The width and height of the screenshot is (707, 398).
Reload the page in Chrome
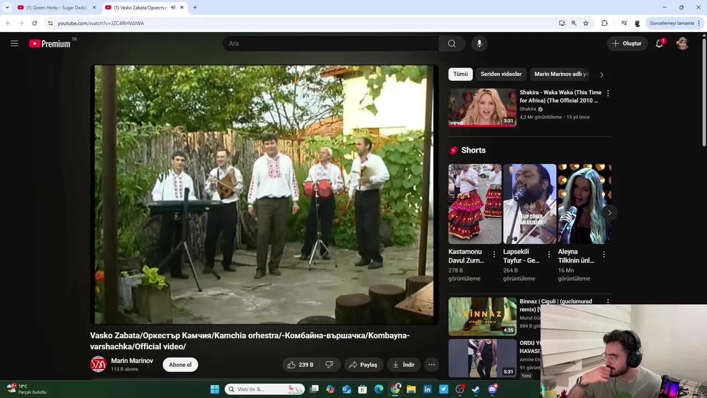point(34,23)
